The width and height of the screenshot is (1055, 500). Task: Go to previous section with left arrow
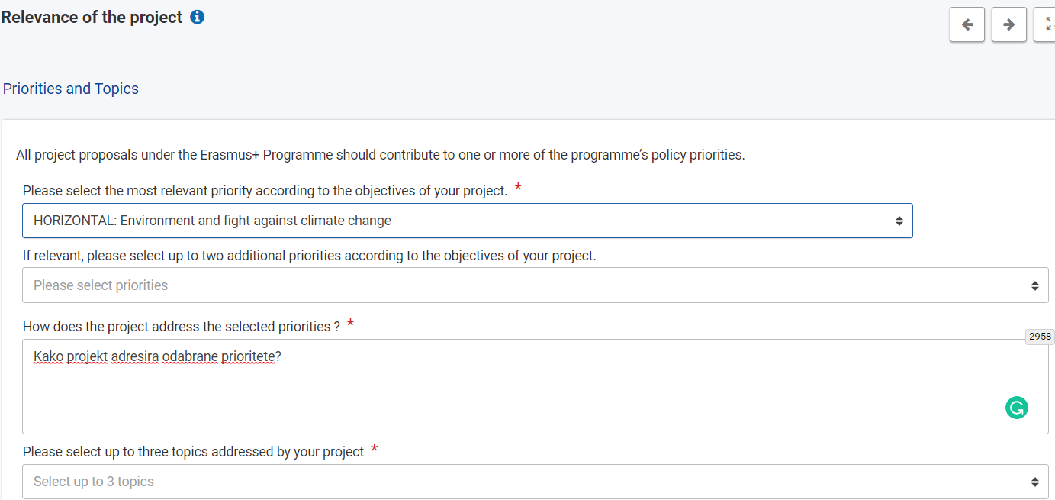pyautogui.click(x=967, y=24)
